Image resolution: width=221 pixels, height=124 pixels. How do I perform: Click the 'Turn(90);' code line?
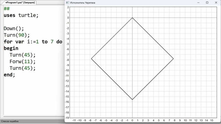click(17, 35)
